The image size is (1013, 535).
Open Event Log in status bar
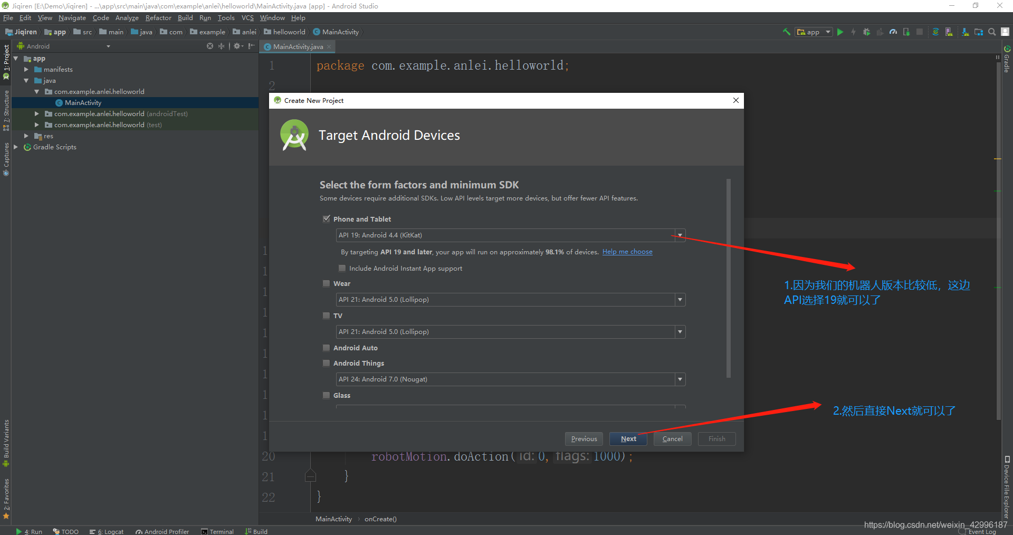coord(978,531)
